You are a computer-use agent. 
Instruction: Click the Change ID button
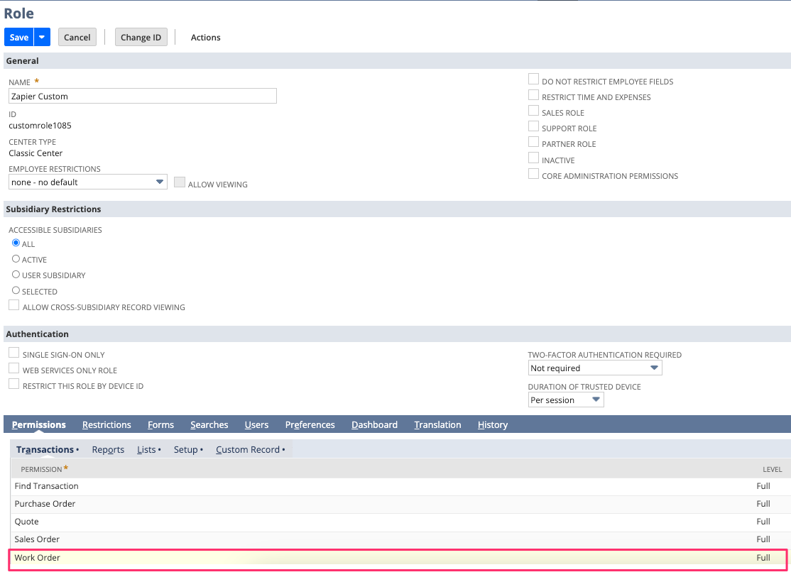point(141,37)
